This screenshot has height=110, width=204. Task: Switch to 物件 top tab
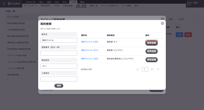pos(41,2)
